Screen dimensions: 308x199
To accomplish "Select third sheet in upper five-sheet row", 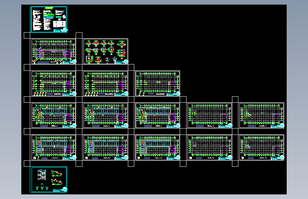I will point(158,115).
